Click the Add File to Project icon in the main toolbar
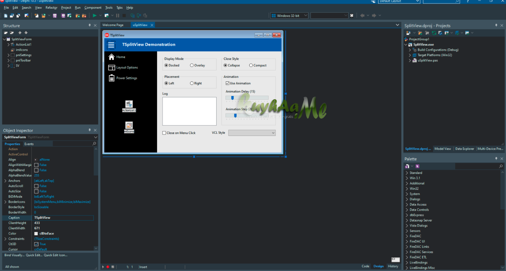The image size is (506, 271). tap(78, 16)
